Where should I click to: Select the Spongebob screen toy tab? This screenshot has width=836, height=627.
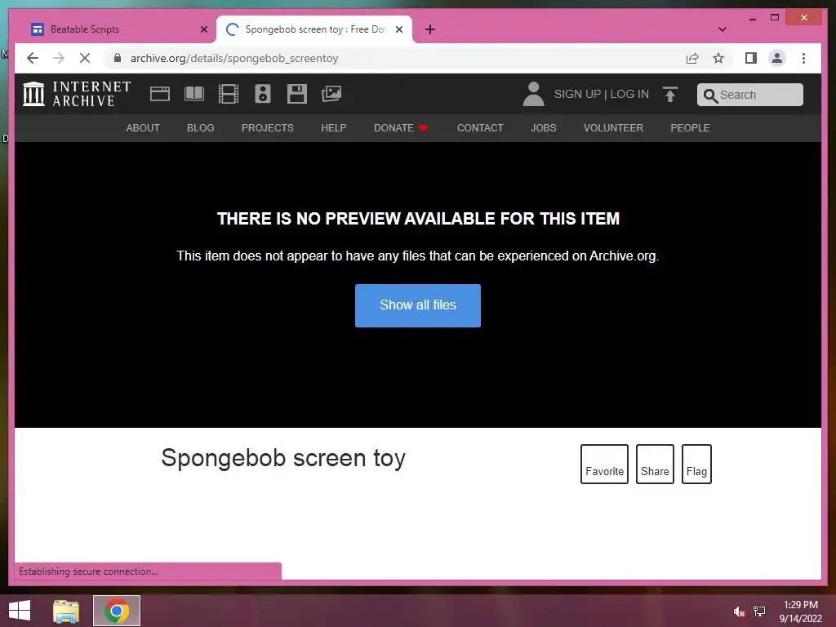pyautogui.click(x=314, y=29)
